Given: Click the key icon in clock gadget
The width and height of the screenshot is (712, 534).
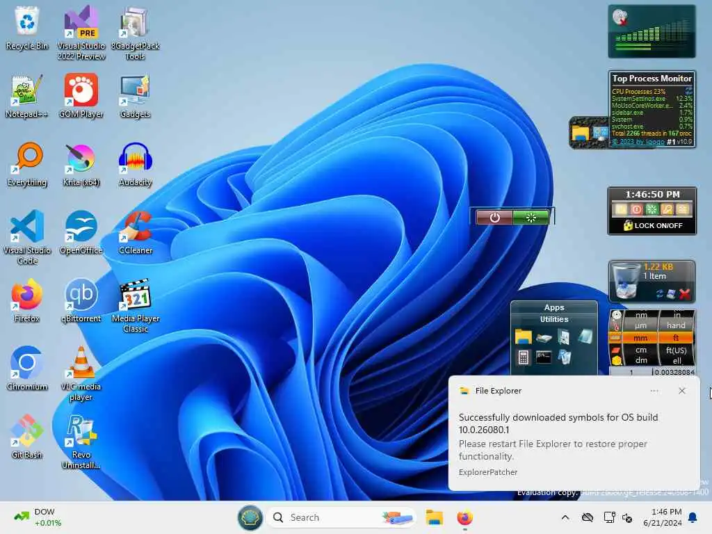Looking at the screenshot, I should [667, 209].
